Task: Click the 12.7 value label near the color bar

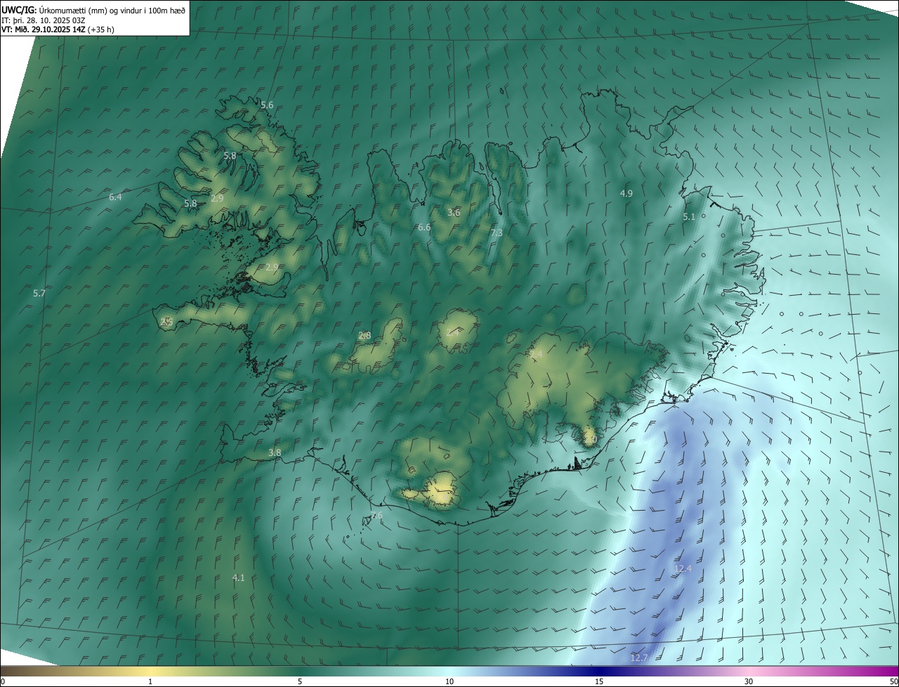Action: (x=639, y=657)
